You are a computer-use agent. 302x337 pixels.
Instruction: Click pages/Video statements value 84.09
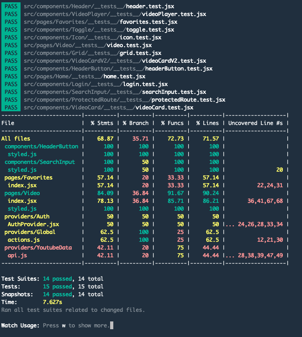(105, 193)
